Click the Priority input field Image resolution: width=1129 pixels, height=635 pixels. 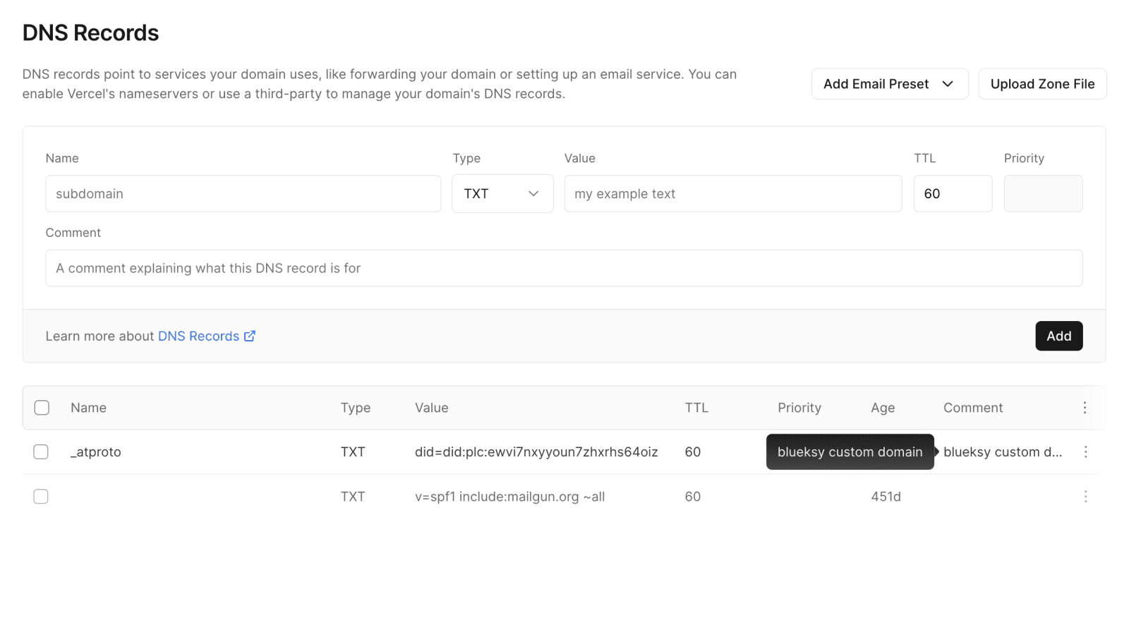[1042, 194]
